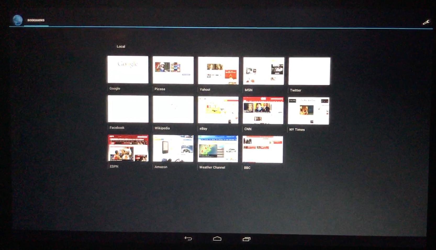Open the NY Times bookmark thumbnail

(309, 111)
